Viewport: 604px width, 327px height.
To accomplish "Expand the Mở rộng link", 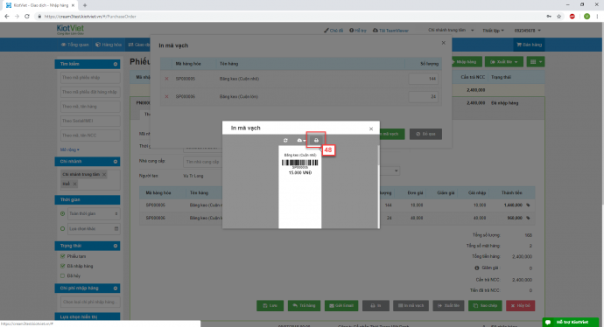I will 69,150.
